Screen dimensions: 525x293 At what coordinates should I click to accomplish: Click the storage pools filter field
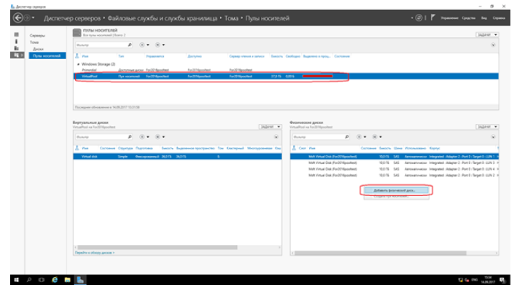[100, 45]
